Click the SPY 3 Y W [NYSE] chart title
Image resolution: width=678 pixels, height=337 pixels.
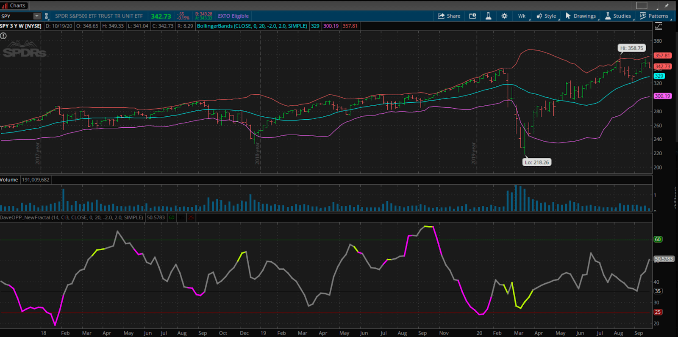coord(21,26)
